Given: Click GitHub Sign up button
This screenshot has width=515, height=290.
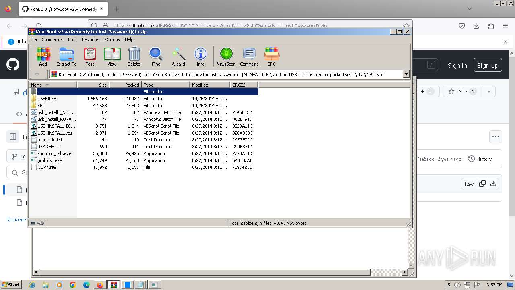Looking at the screenshot, I should (487, 65).
